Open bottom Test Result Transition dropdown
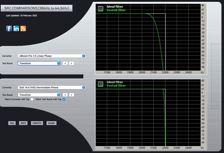 (x=39, y=95)
